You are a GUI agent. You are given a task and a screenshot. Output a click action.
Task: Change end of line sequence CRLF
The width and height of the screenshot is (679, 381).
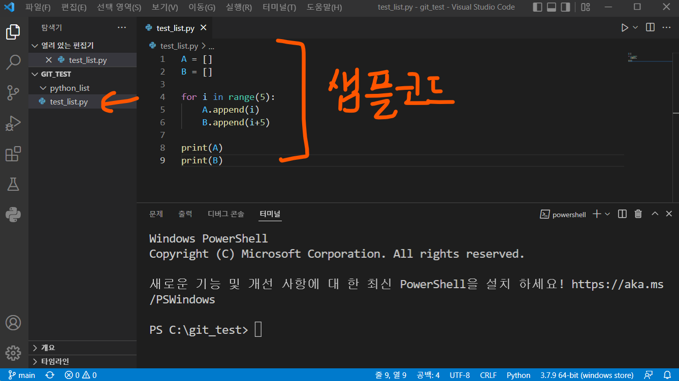tap(488, 375)
